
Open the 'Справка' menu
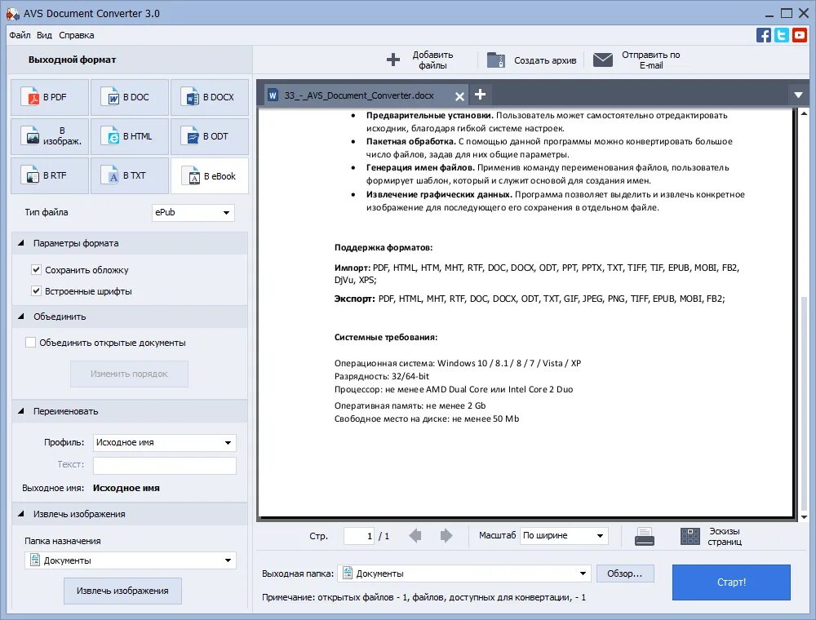77,35
